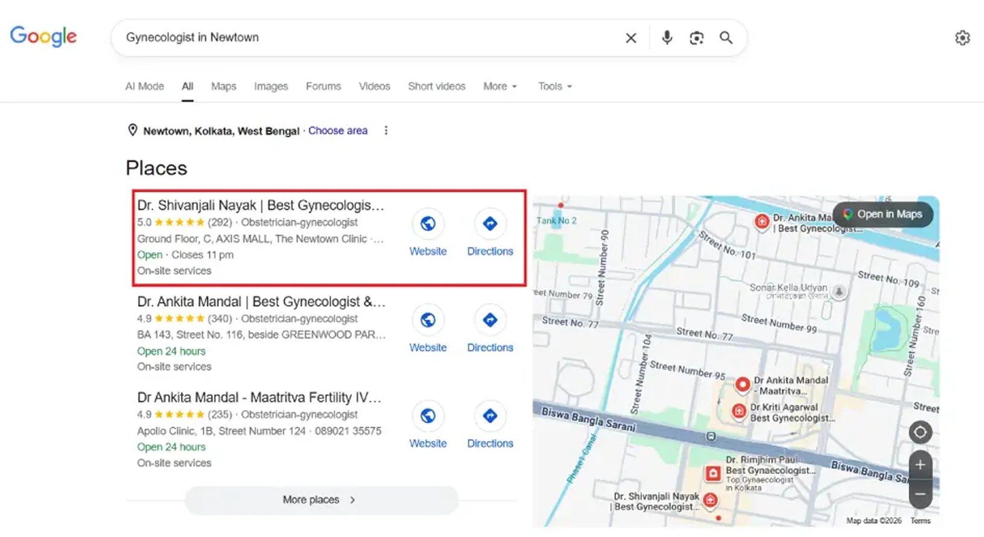The height and width of the screenshot is (537, 984).
Task: Select the All results tab
Action: [188, 86]
